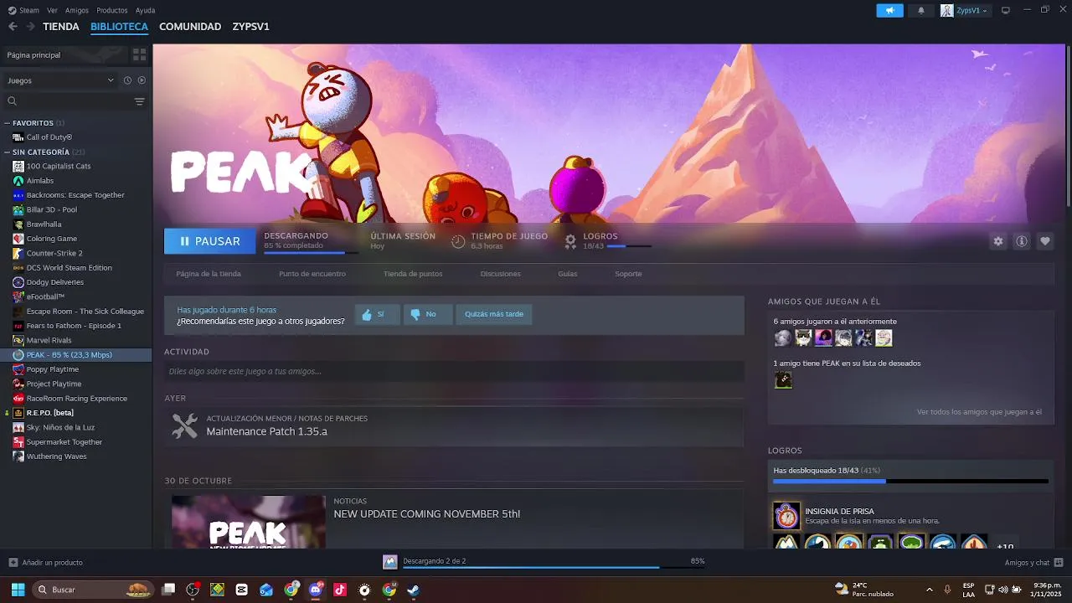Open the Maintenance Patch 1.35.a entry
The image size is (1072, 603).
454,426
